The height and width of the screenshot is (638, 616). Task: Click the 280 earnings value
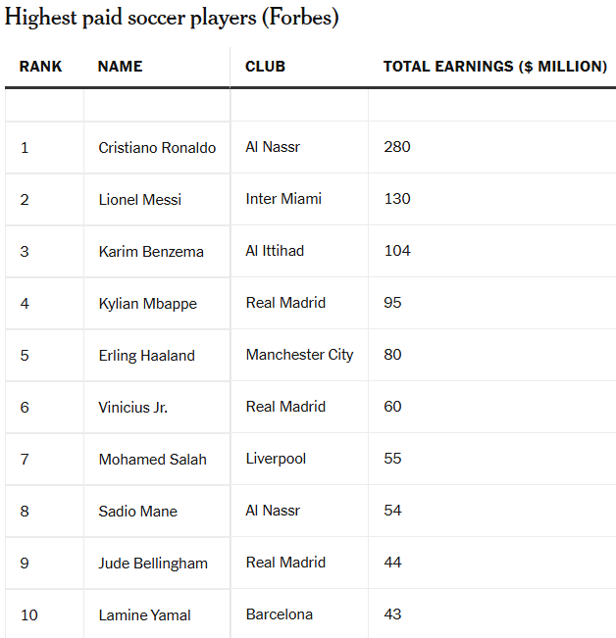(396, 147)
